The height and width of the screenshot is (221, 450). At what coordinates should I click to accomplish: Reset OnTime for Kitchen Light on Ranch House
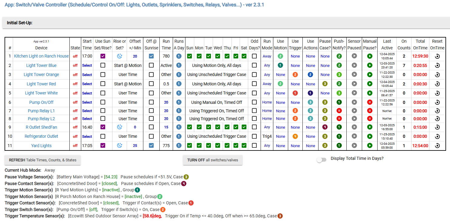click(x=437, y=56)
